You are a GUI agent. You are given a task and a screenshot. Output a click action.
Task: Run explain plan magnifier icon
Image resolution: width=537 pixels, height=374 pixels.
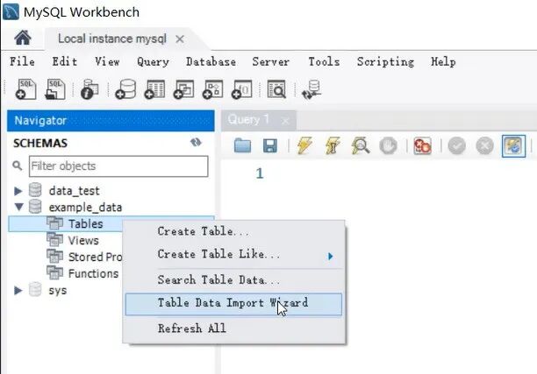pos(361,145)
